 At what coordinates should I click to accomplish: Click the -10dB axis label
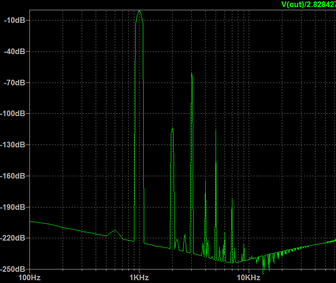(x=14, y=21)
